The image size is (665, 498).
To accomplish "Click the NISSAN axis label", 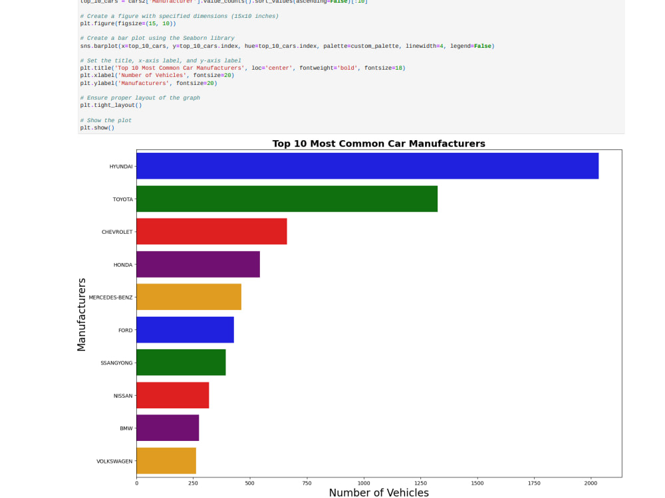I will pyautogui.click(x=123, y=396).
